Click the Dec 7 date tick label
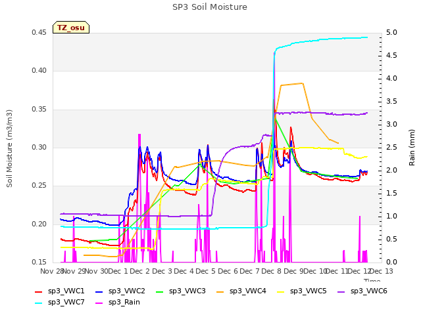Image resolution: width=421 pixels, height=315 pixels. [250, 272]
